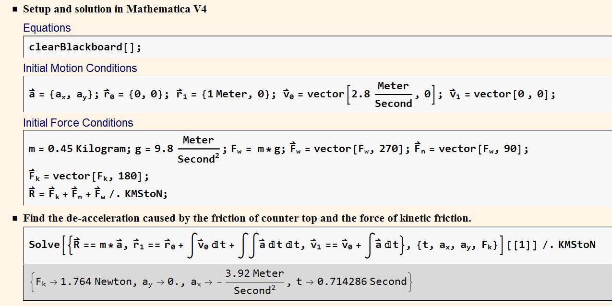
Task: Click the Solve command input cell
Action: click(x=311, y=245)
